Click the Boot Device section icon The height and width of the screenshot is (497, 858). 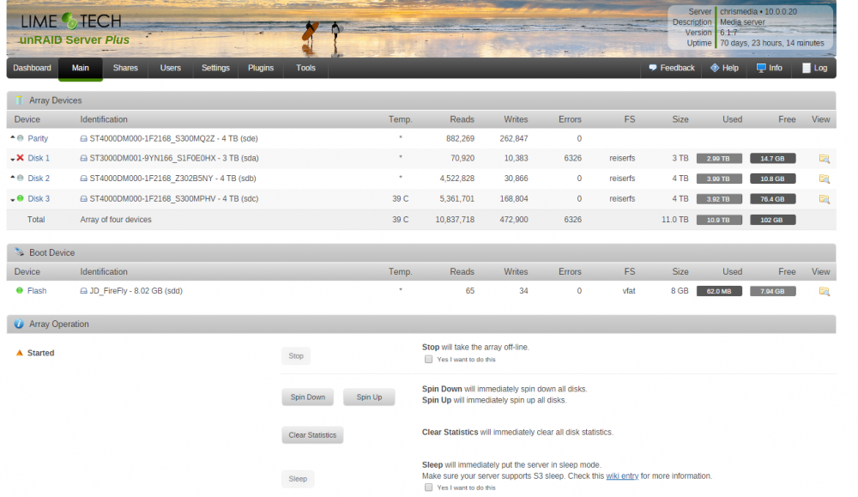[x=19, y=252]
